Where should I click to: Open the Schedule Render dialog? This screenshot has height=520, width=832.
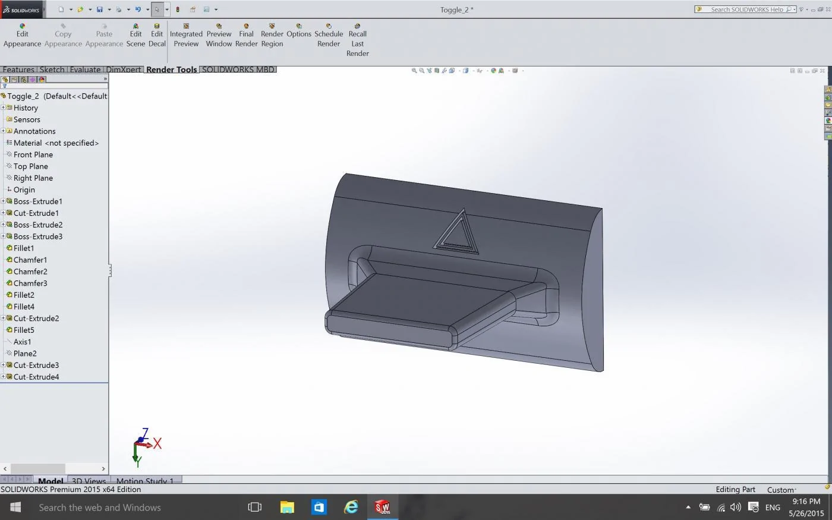[329, 35]
